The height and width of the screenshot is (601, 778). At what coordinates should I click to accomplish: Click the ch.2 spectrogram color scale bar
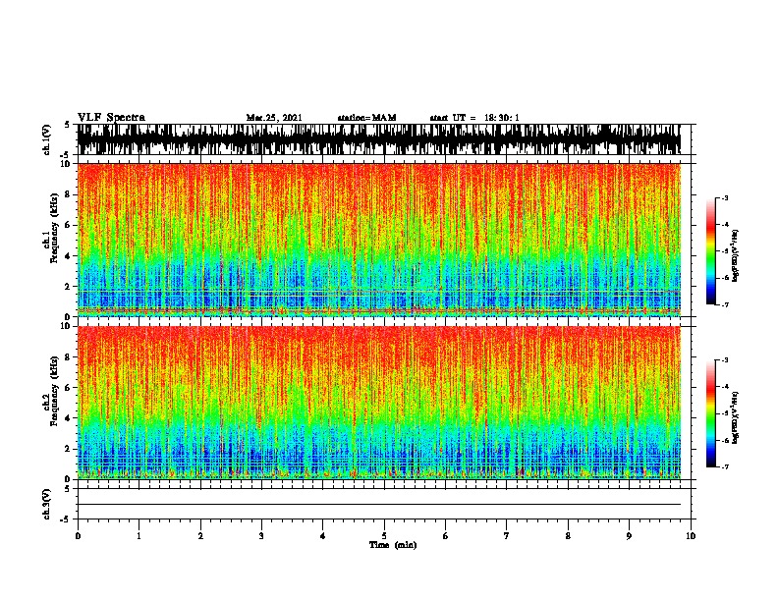point(710,413)
